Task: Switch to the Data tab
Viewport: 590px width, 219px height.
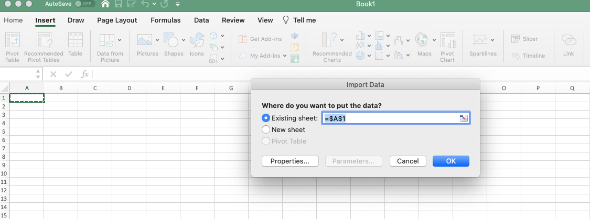Action: (202, 20)
